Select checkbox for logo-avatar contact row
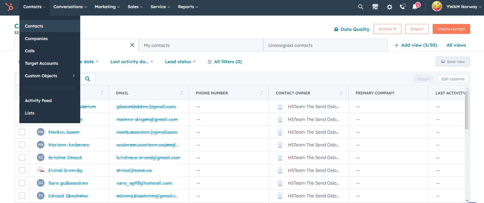The height and width of the screenshot is (203, 484). coord(22,170)
